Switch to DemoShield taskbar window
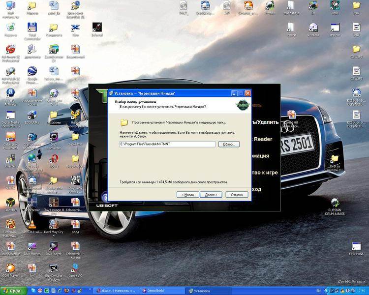Image resolution: width=369 pixels, height=295 pixels. click(x=163, y=291)
